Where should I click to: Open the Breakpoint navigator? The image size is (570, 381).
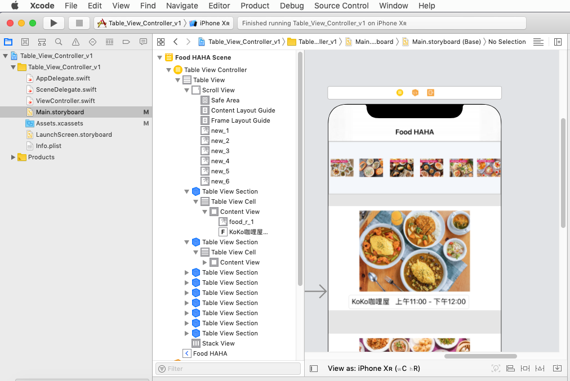pos(126,42)
